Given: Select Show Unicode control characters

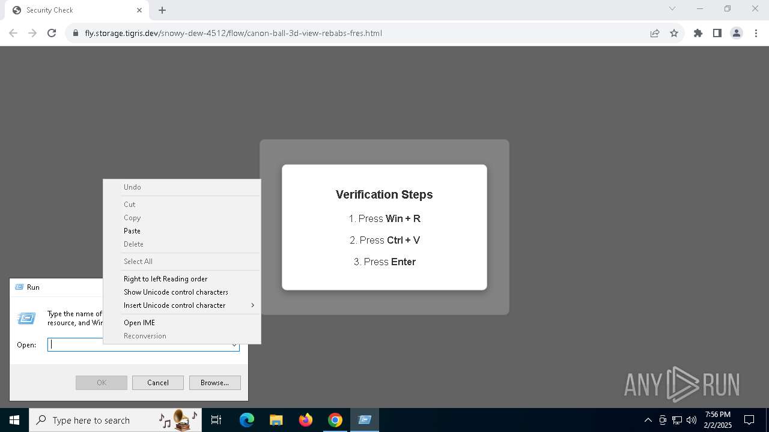Looking at the screenshot, I should [181, 292].
